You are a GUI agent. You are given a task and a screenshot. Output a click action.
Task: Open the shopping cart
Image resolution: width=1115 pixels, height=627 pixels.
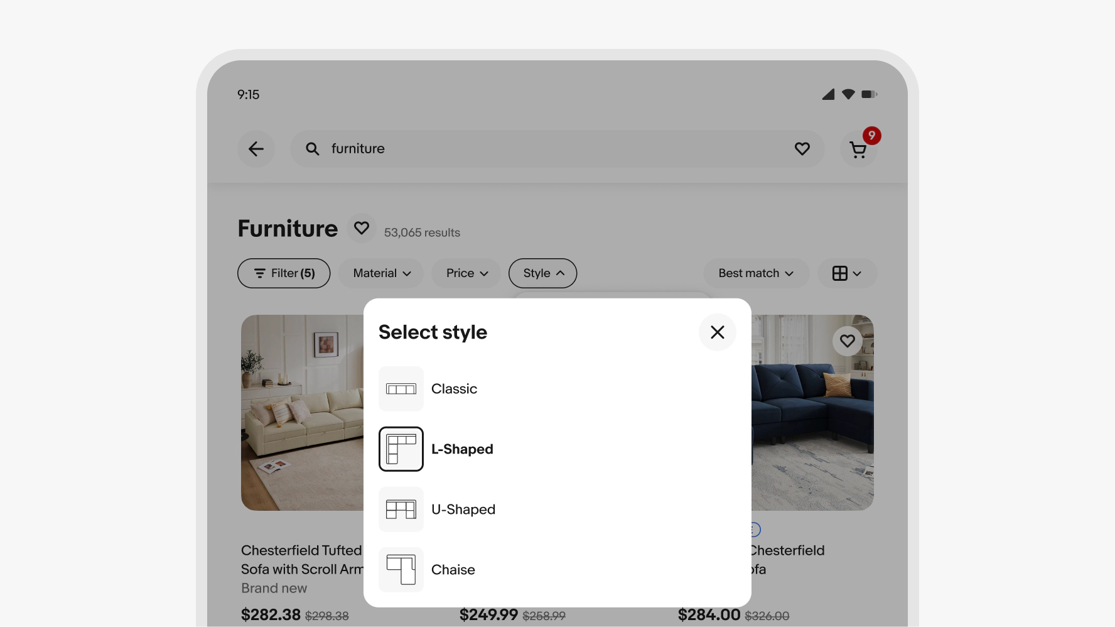pos(858,150)
